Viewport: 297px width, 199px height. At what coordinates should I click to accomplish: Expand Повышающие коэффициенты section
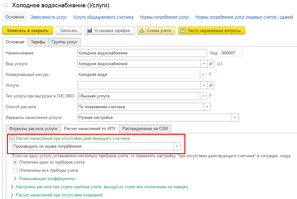point(15,179)
